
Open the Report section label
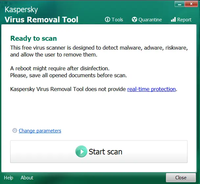click(184, 20)
